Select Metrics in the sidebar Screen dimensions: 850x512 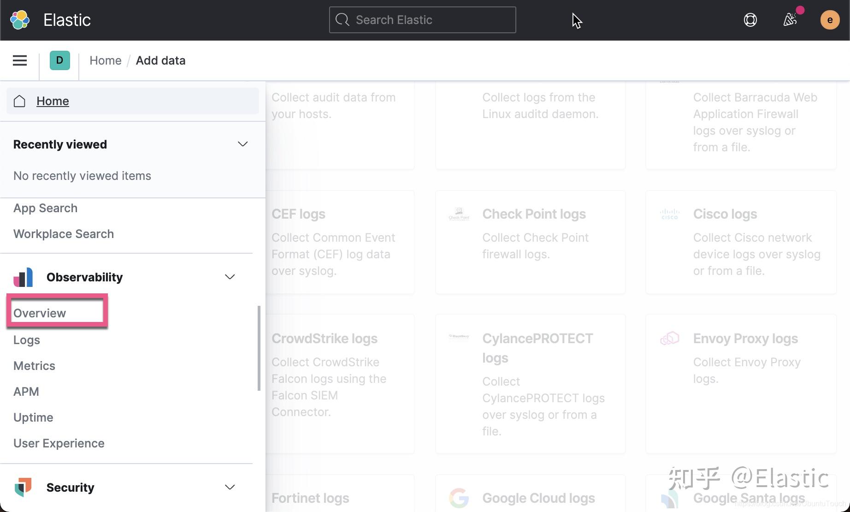coord(34,365)
